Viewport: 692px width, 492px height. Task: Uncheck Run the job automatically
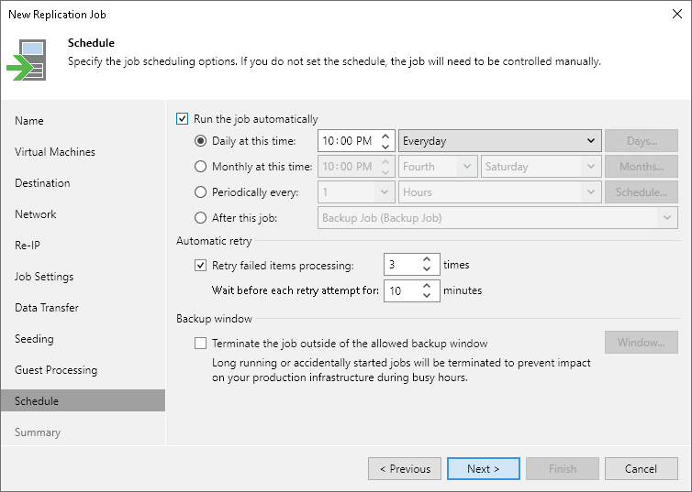[182, 119]
